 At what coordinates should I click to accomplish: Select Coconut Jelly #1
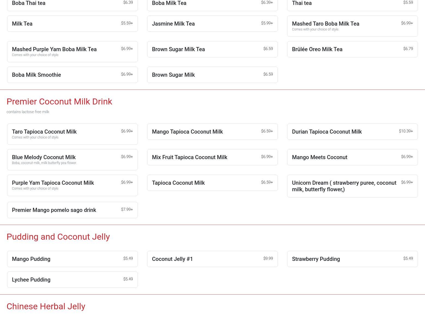pyautogui.click(x=212, y=259)
